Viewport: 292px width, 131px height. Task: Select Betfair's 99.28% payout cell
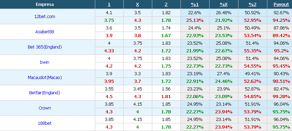[281, 96]
